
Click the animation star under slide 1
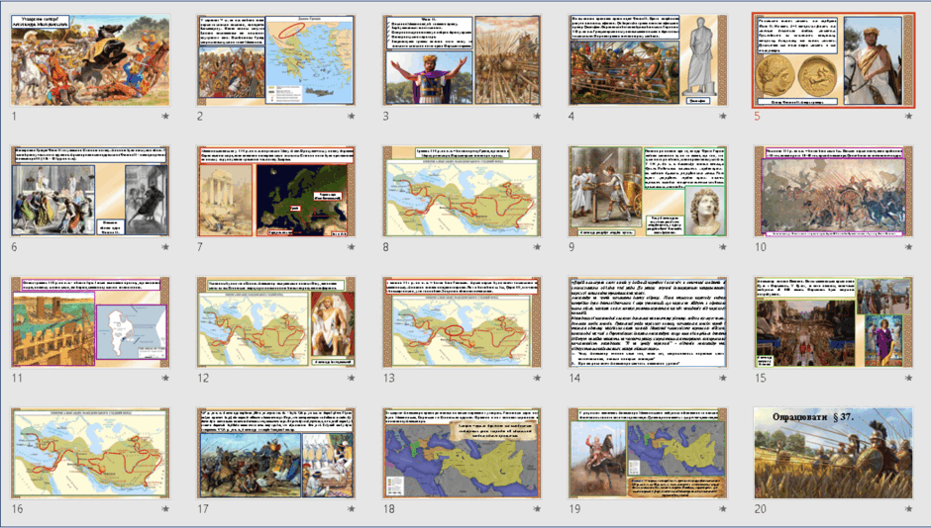[165, 116]
